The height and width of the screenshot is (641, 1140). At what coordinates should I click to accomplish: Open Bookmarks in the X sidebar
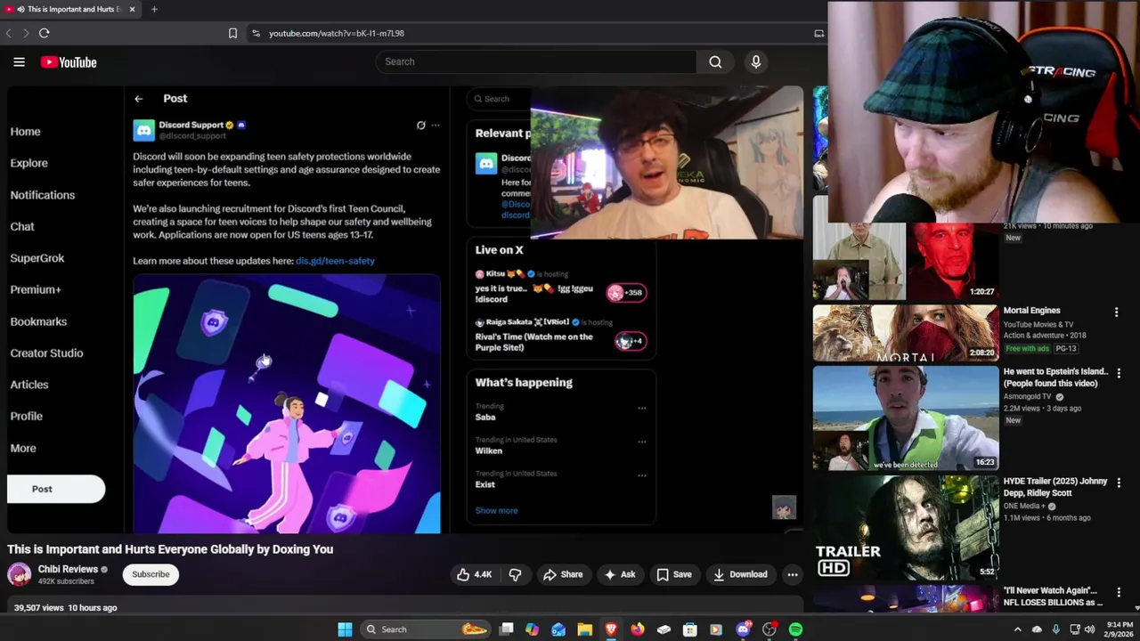38,321
